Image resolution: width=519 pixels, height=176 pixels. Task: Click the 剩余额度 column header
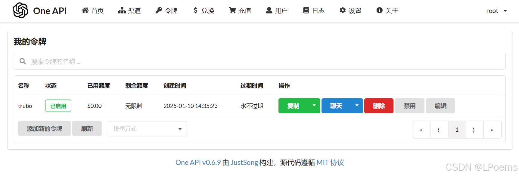(x=137, y=86)
